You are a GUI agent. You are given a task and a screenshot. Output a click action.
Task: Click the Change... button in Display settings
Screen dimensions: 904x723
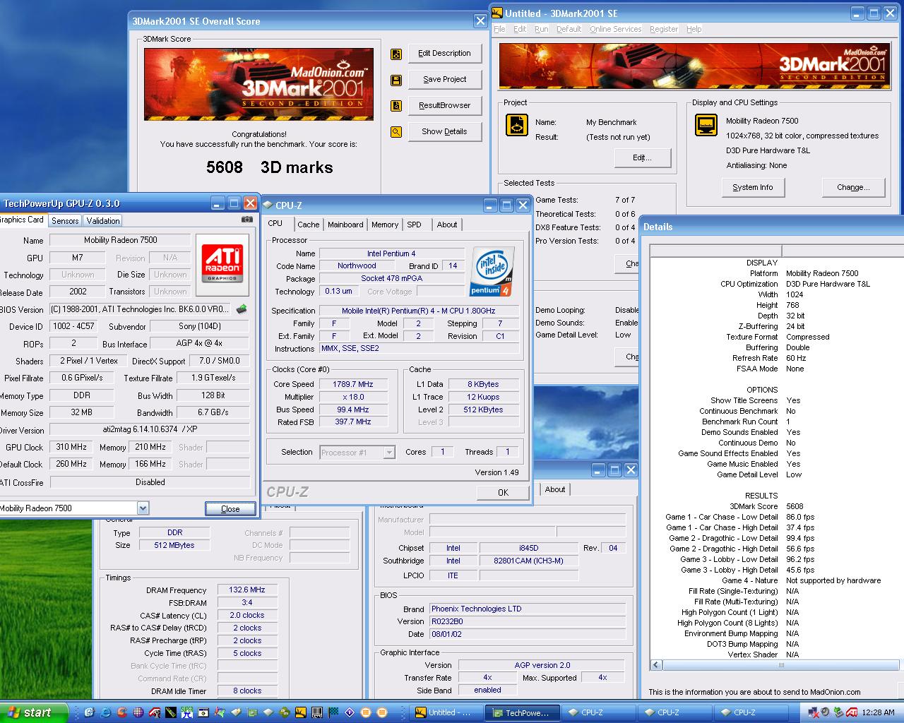tap(853, 187)
